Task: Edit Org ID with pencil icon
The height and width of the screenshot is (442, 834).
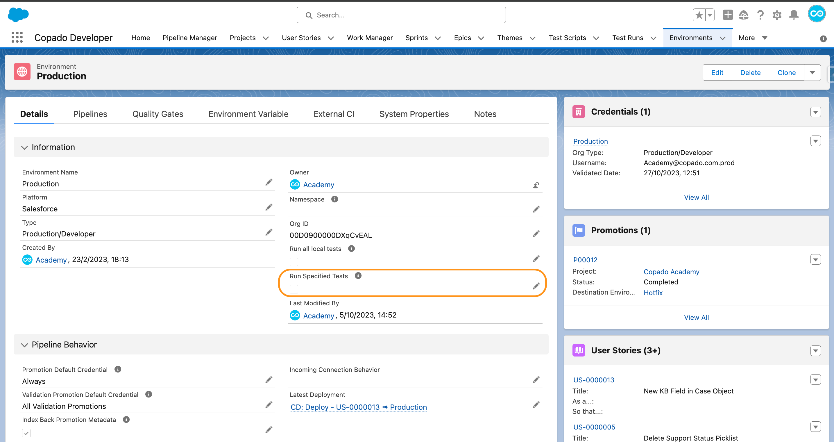Action: pyautogui.click(x=536, y=234)
